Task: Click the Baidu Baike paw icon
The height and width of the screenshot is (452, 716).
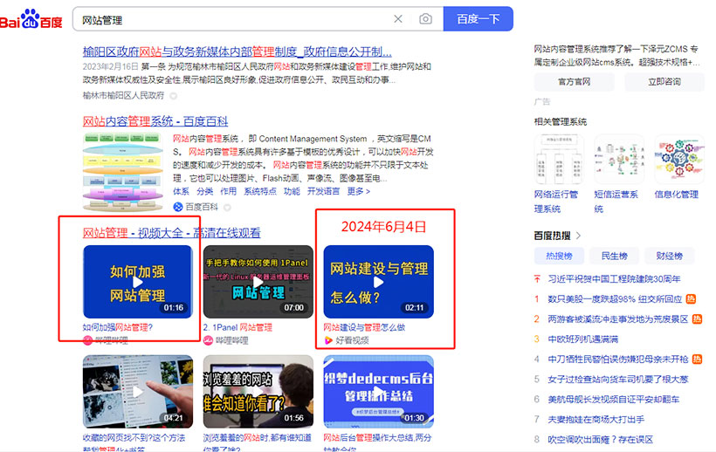Action: [177, 207]
